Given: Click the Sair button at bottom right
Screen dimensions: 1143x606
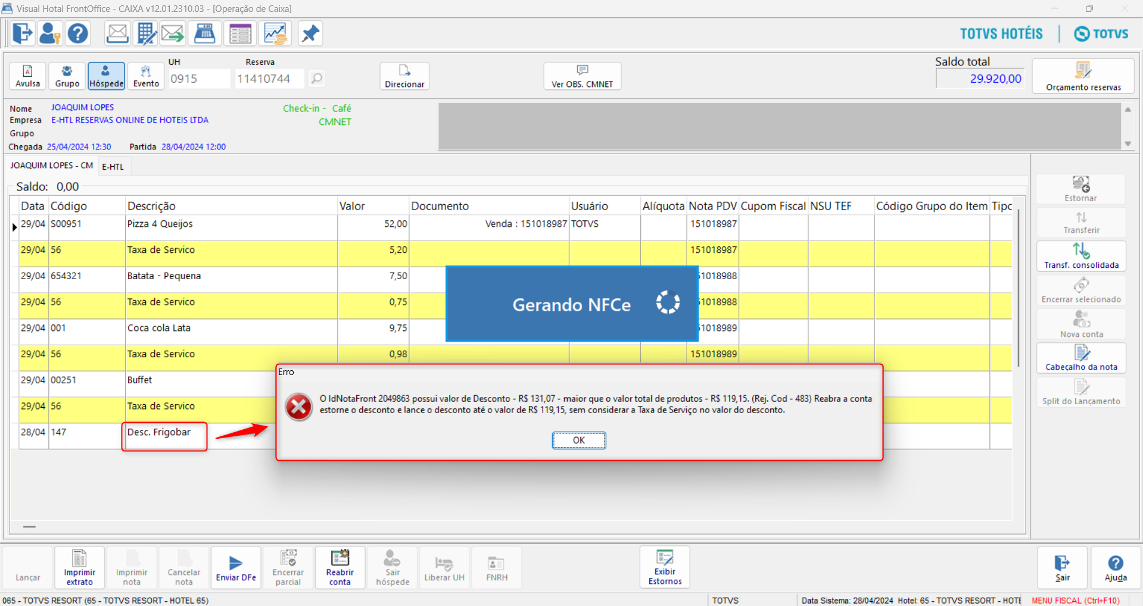Looking at the screenshot, I should [x=1063, y=568].
